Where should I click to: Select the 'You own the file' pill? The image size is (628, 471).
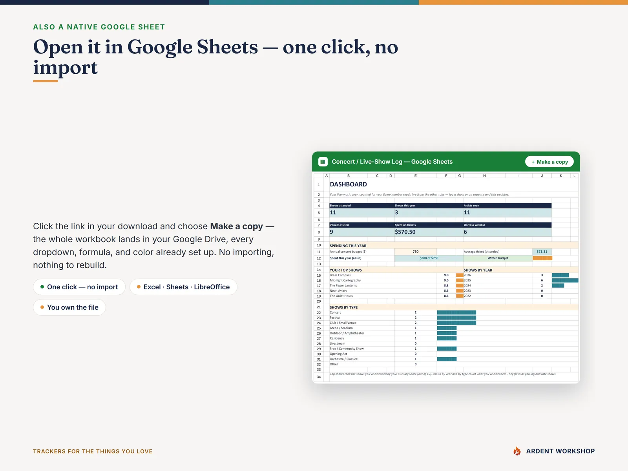point(69,307)
